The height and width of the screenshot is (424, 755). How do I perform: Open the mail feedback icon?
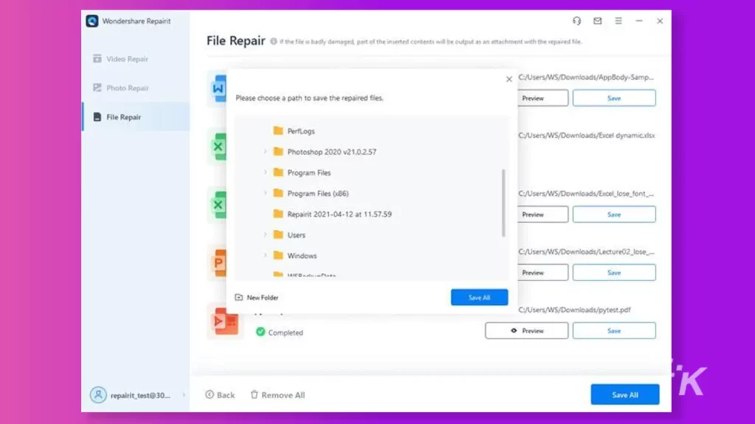(x=597, y=21)
